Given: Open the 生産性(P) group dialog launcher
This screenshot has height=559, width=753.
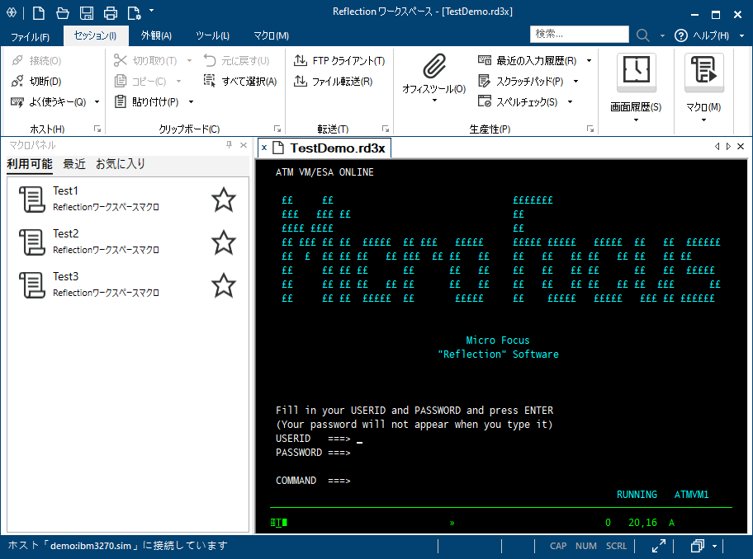Looking at the screenshot, I should [590, 129].
